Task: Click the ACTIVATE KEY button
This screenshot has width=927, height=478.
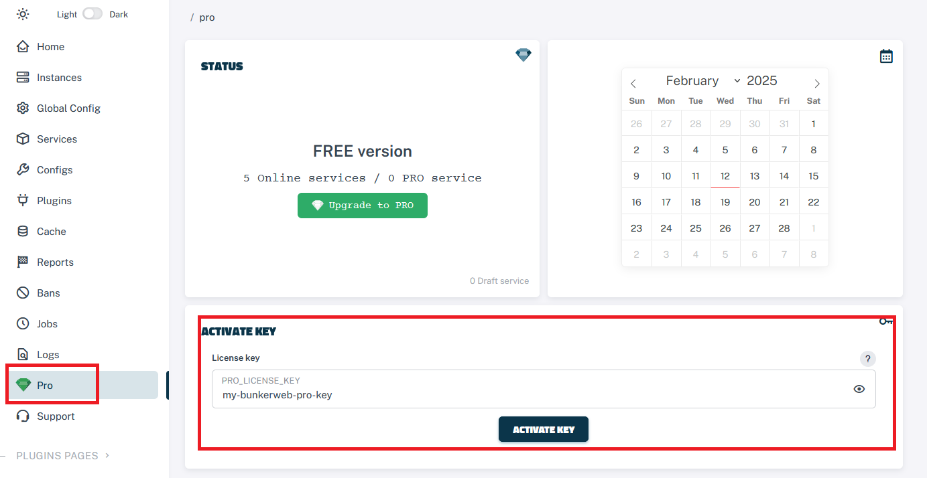Action: click(x=544, y=429)
